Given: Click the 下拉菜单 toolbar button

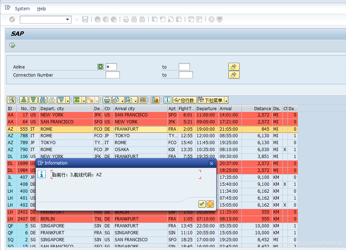Looking at the screenshot, I should click(211, 100).
